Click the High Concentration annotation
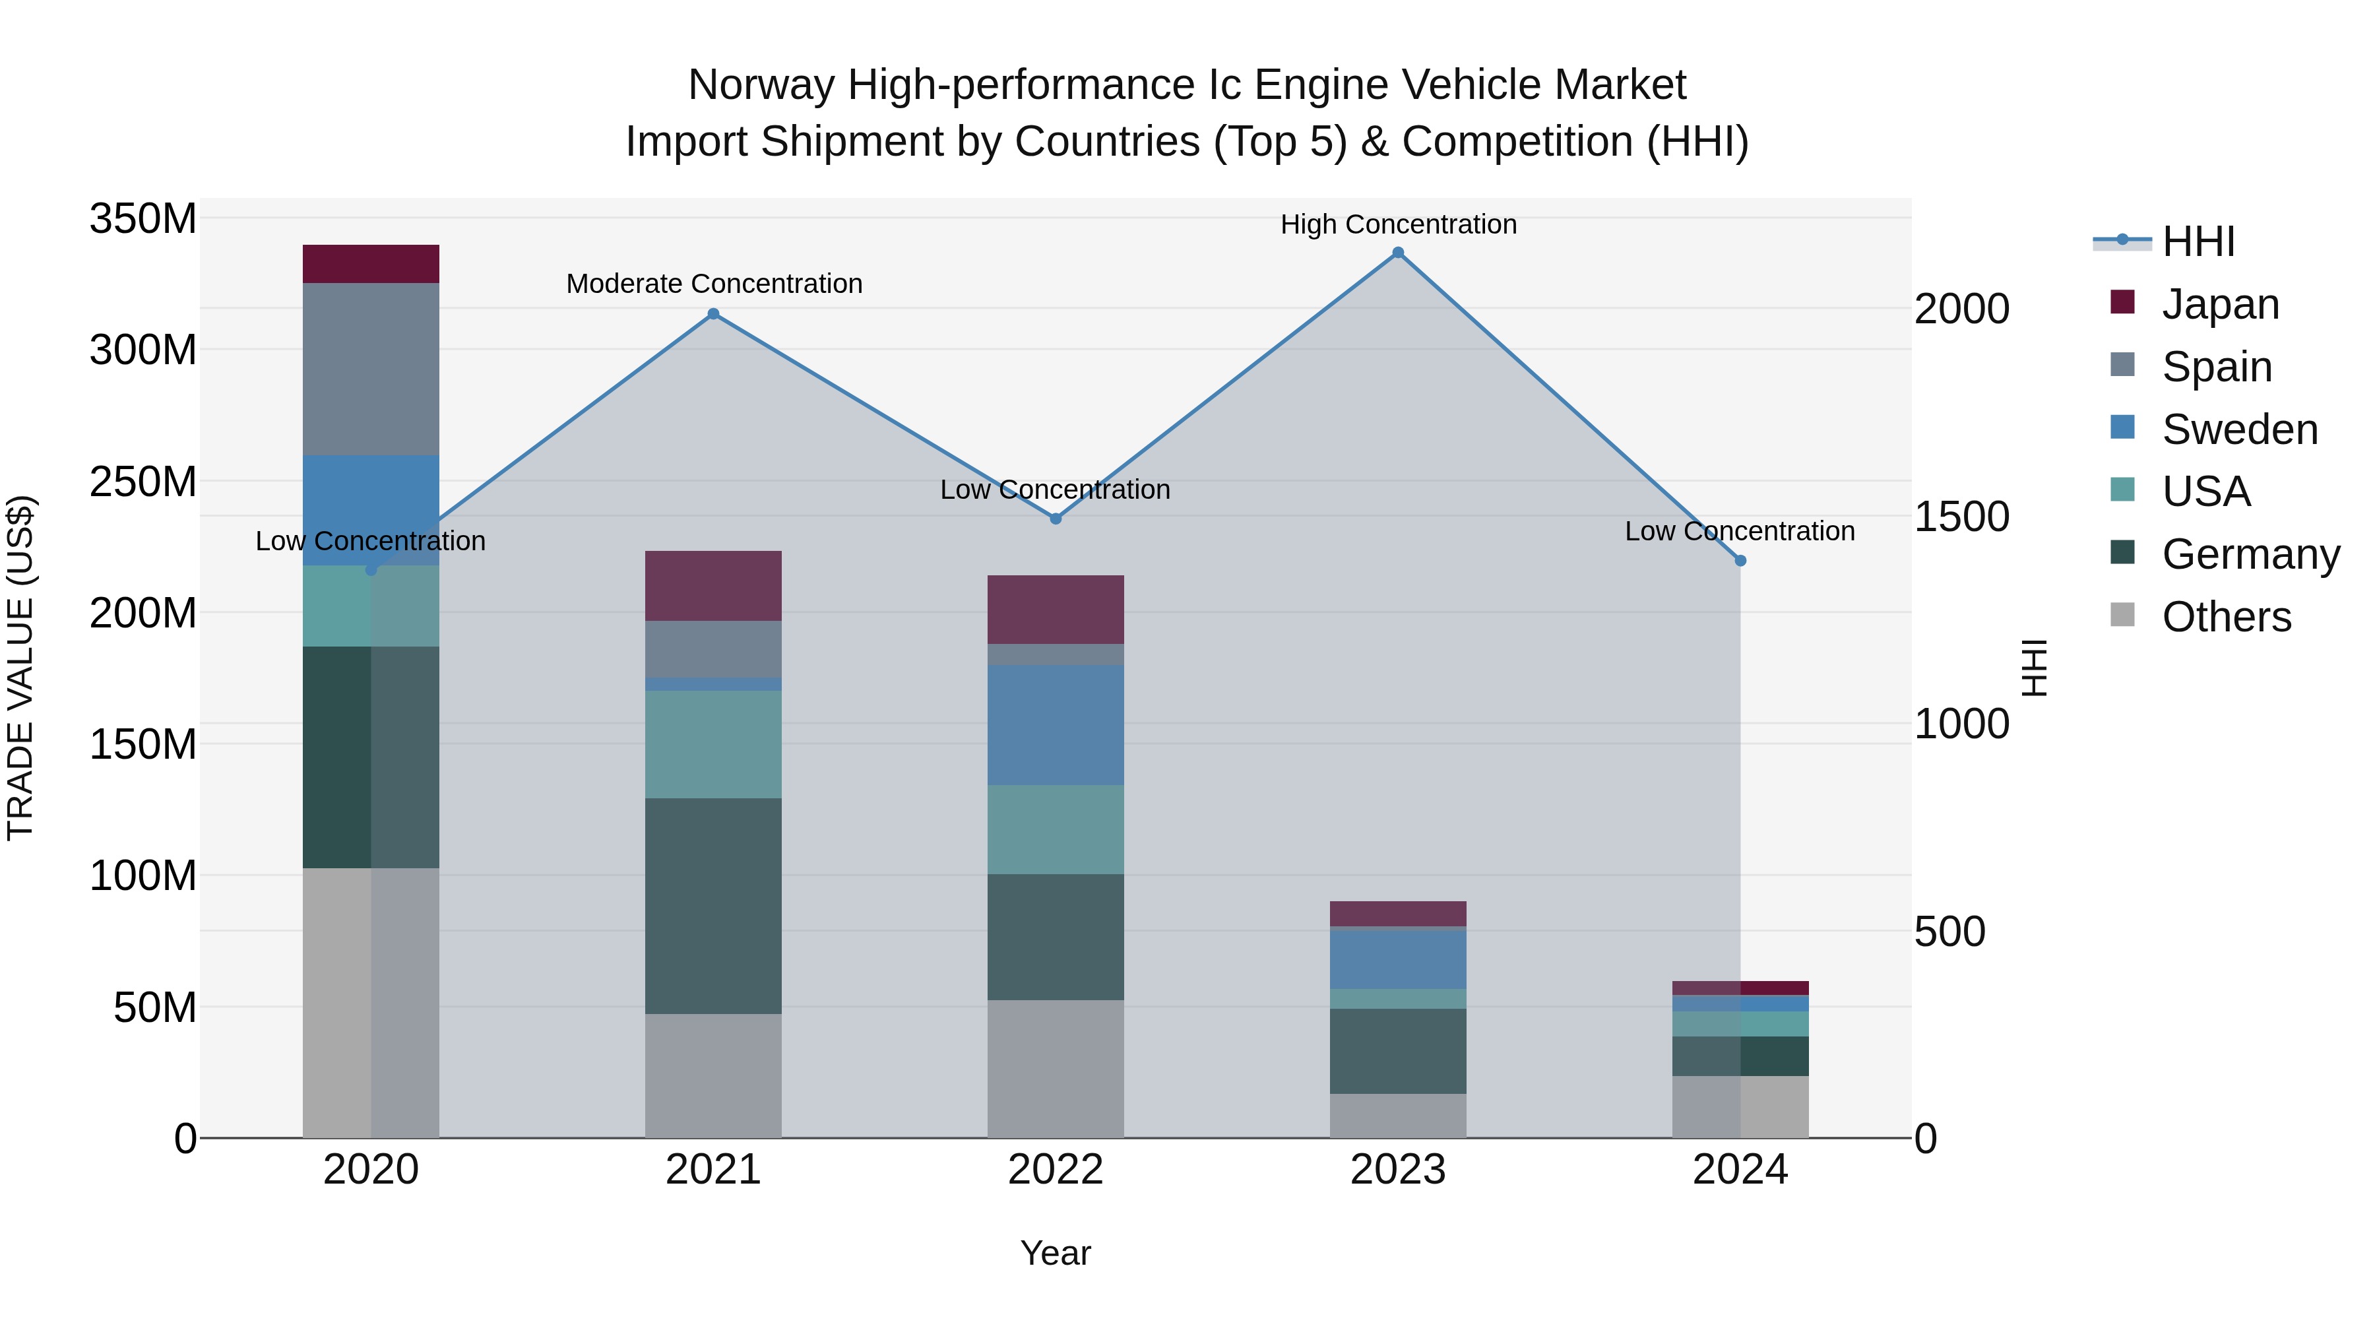The height and width of the screenshot is (1336, 2375). pyautogui.click(x=1398, y=224)
